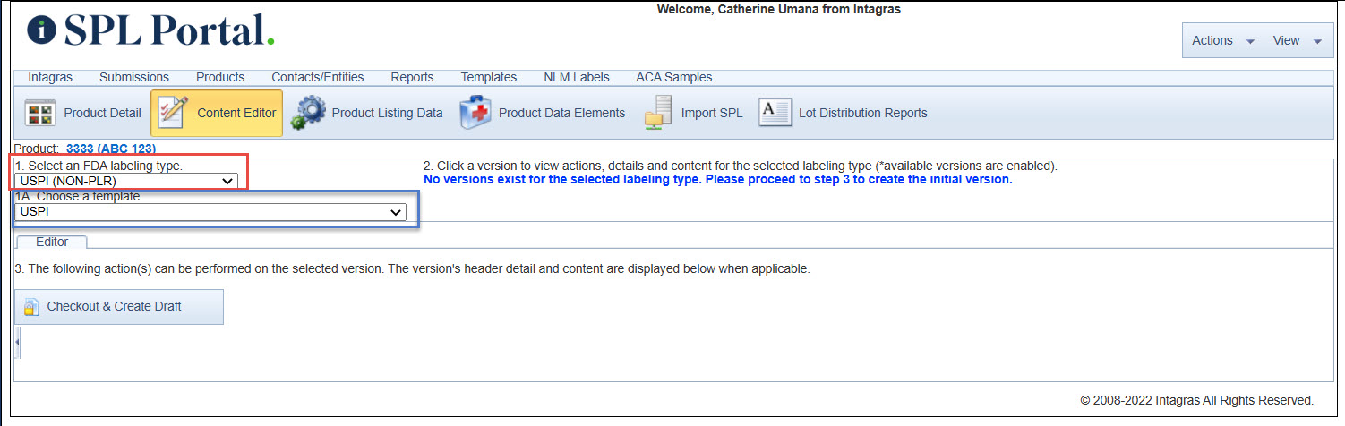
Task: Switch to the Editor tab
Action: click(52, 242)
